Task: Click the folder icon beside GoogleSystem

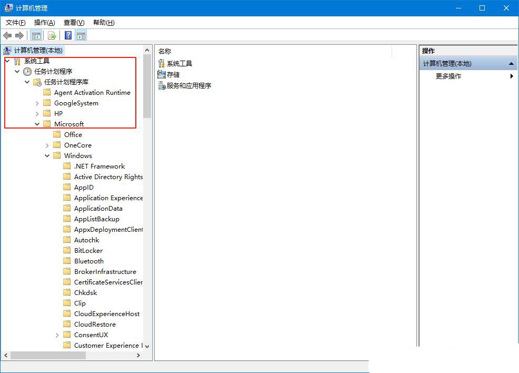Action: tap(47, 103)
